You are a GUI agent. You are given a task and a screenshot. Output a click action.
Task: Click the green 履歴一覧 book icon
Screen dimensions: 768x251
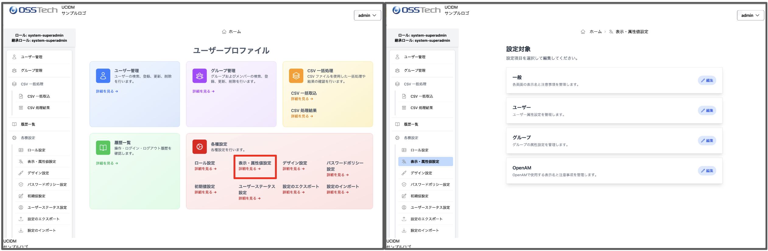pyautogui.click(x=103, y=148)
